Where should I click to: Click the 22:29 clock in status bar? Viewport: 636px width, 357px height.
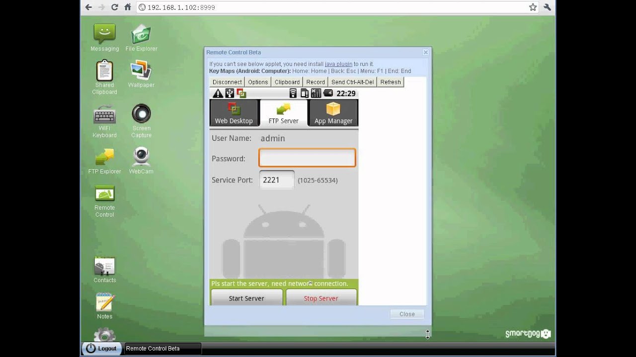click(346, 93)
